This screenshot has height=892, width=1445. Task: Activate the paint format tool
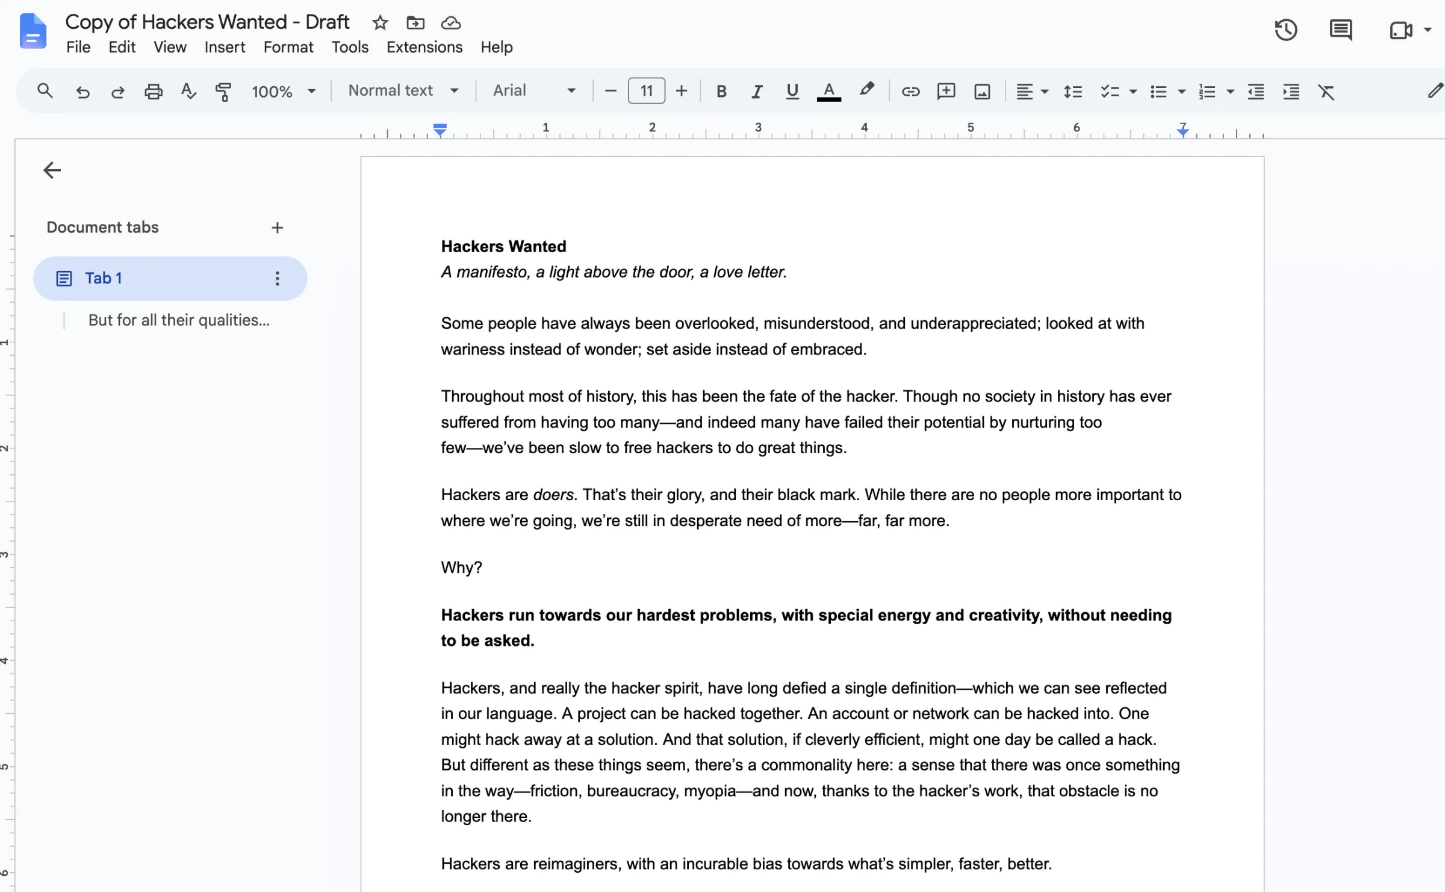click(223, 91)
